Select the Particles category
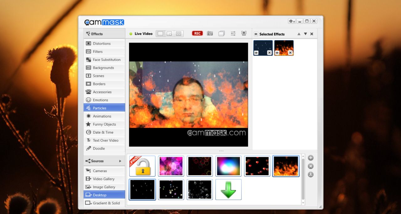Image resolution: width=401 pixels, height=214 pixels. (104, 108)
